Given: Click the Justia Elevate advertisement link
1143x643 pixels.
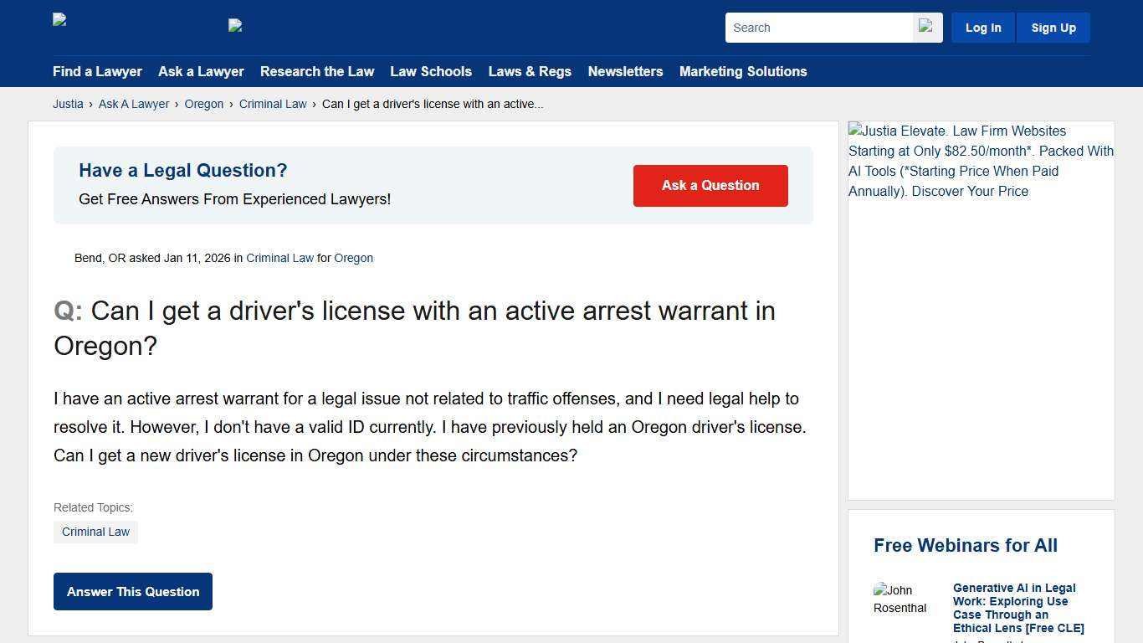Looking at the screenshot, I should point(981,161).
